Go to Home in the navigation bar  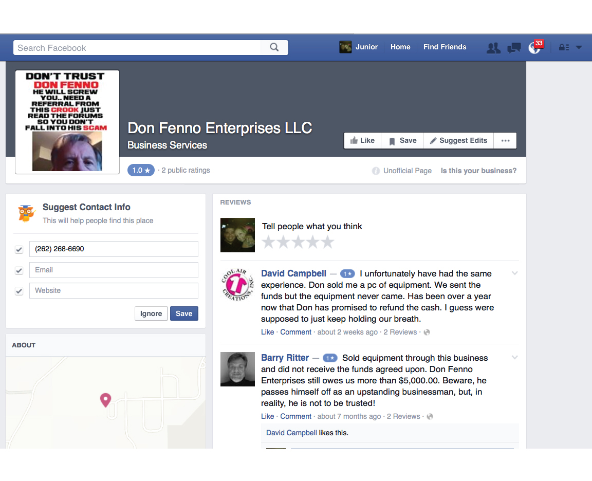400,47
